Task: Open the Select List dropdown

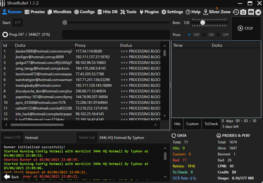Action: tap(87, 137)
